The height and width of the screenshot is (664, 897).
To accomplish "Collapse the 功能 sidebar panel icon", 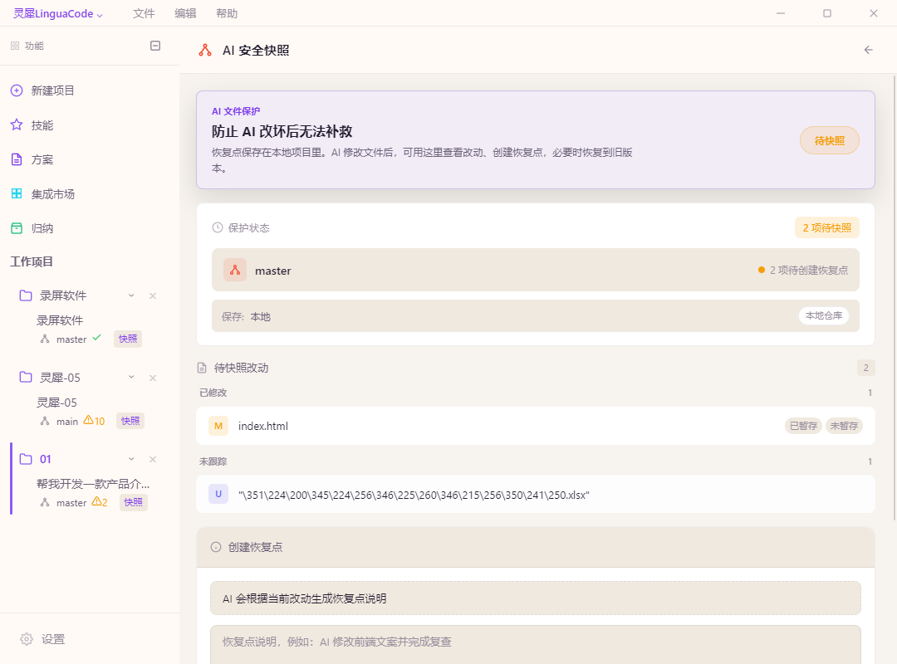I will [155, 46].
